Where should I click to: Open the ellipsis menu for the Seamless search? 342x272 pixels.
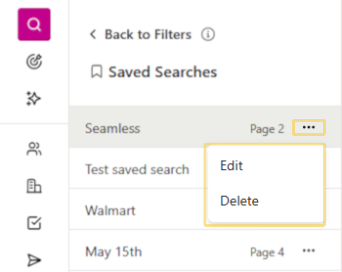point(308,128)
